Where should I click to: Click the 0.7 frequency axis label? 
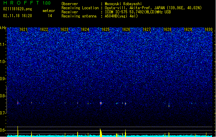[3, 113]
